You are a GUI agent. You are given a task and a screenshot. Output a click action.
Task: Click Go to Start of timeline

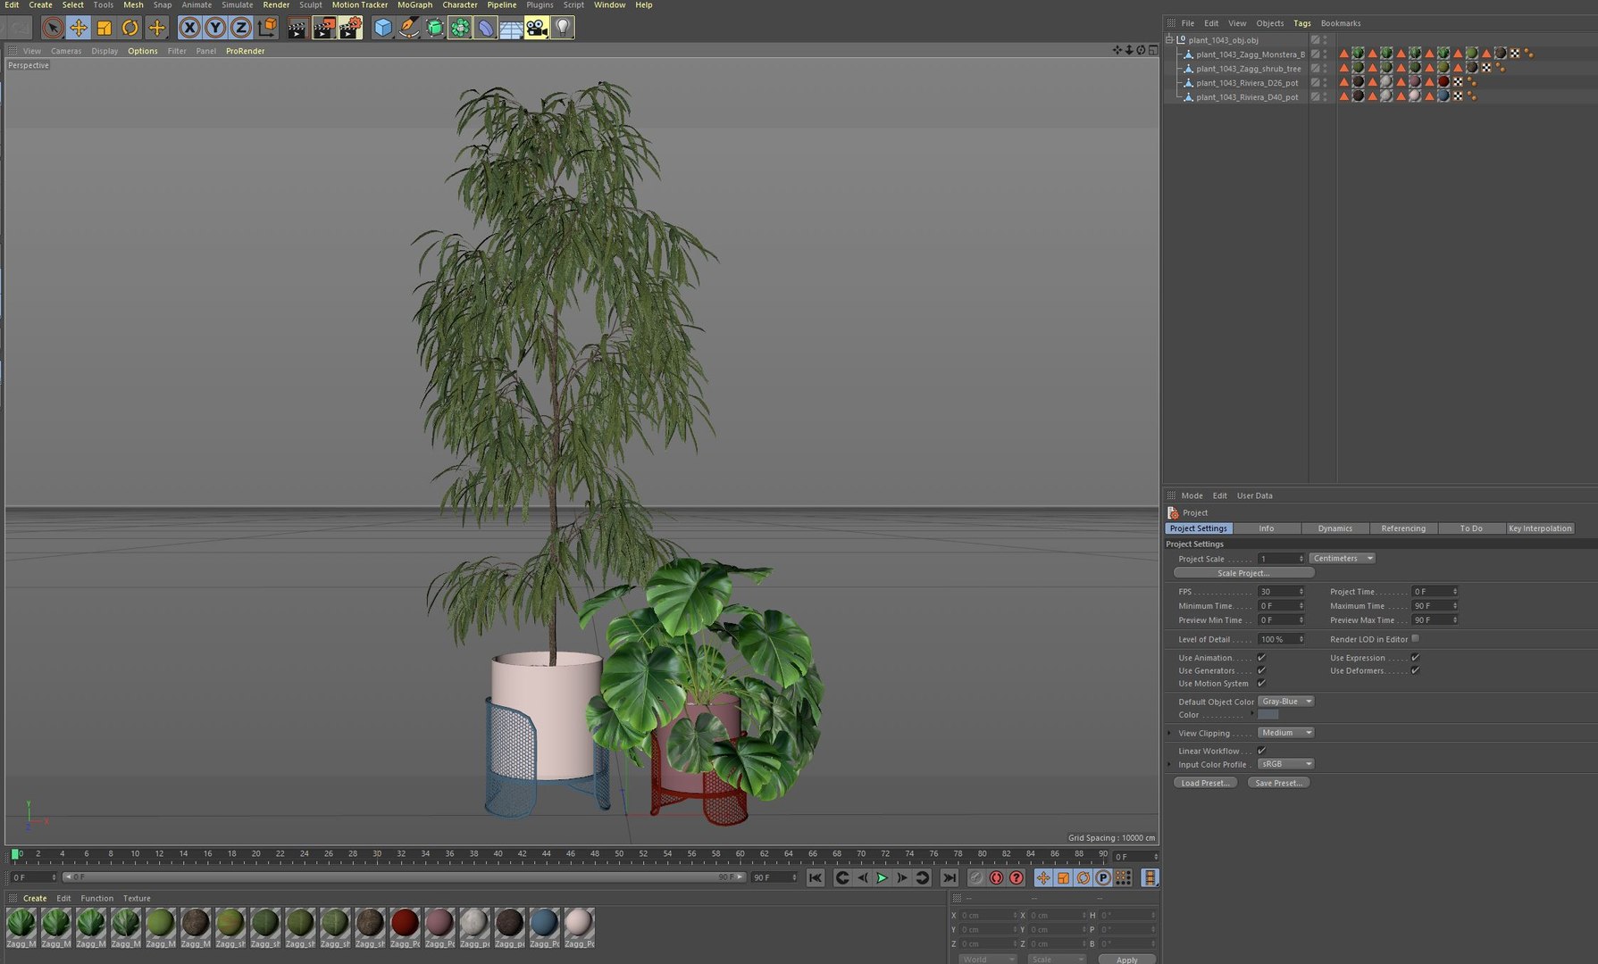[x=816, y=878]
